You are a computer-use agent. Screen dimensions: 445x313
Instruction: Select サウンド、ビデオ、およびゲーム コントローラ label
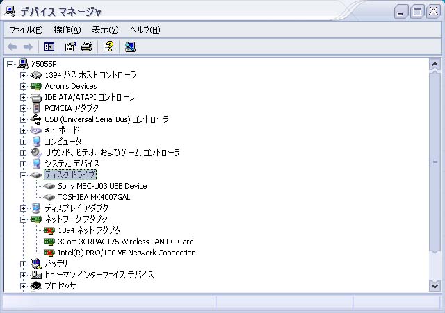(113, 153)
